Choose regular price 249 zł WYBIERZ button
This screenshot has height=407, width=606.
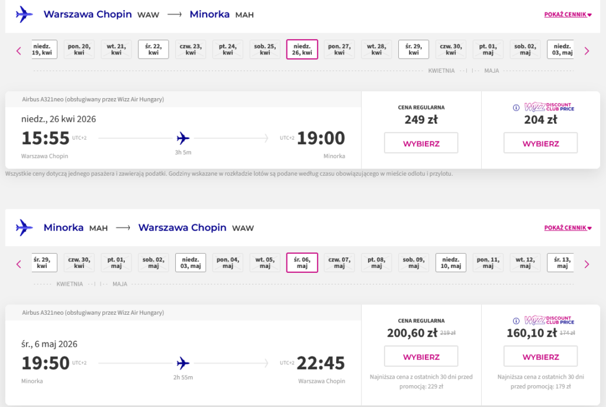coord(421,143)
